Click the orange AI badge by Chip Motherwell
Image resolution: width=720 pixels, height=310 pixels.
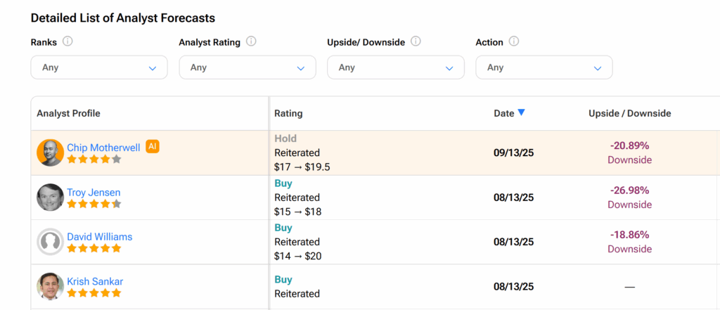point(153,147)
